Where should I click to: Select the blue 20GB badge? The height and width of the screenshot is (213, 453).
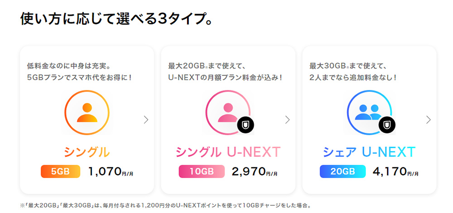[x=342, y=172]
